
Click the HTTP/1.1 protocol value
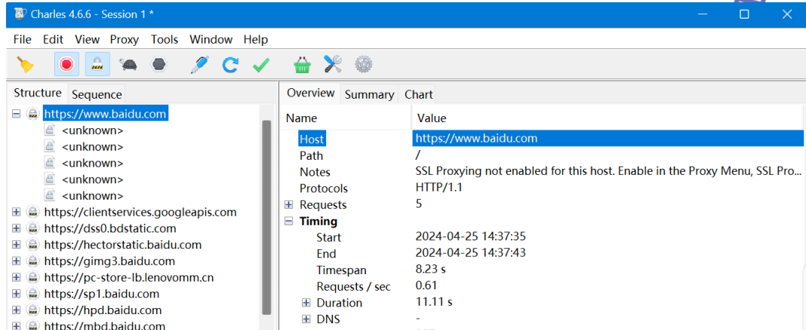click(439, 188)
